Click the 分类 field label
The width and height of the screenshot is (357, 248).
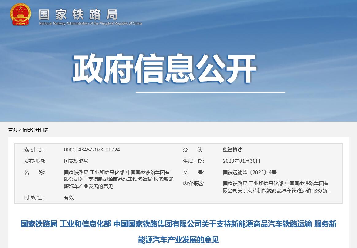pos(194,150)
